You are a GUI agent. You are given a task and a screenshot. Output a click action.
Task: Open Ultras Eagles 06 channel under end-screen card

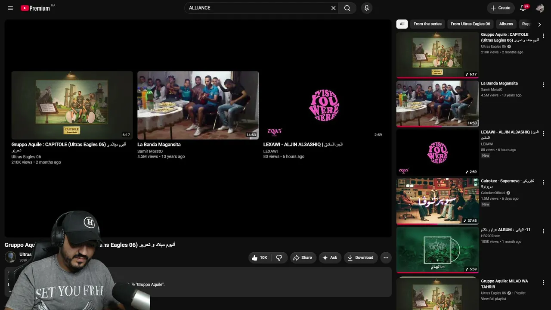tap(26, 157)
